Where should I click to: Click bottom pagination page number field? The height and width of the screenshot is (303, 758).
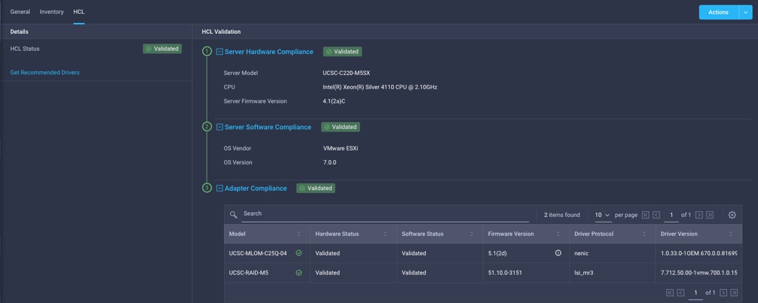click(x=695, y=293)
